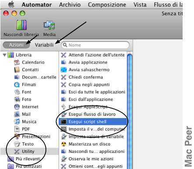Select Esci dall'applicazione action

pos(93,99)
